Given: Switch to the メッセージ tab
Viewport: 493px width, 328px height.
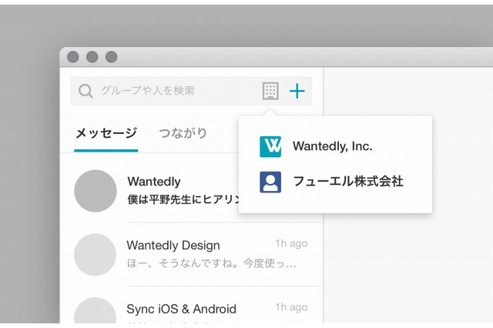Looking at the screenshot, I should [106, 133].
